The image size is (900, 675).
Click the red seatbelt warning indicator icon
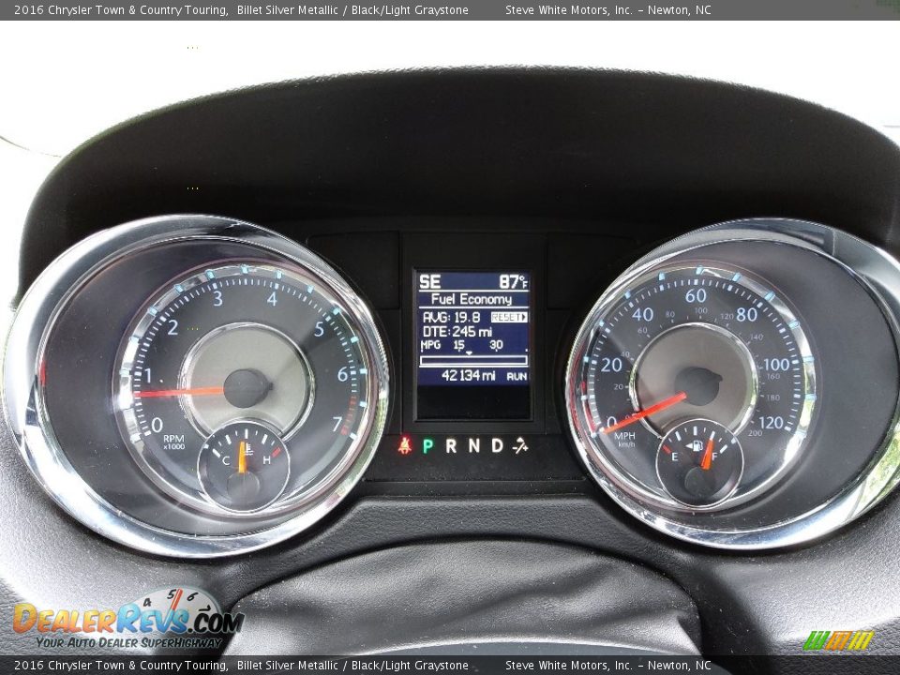pyautogui.click(x=405, y=444)
